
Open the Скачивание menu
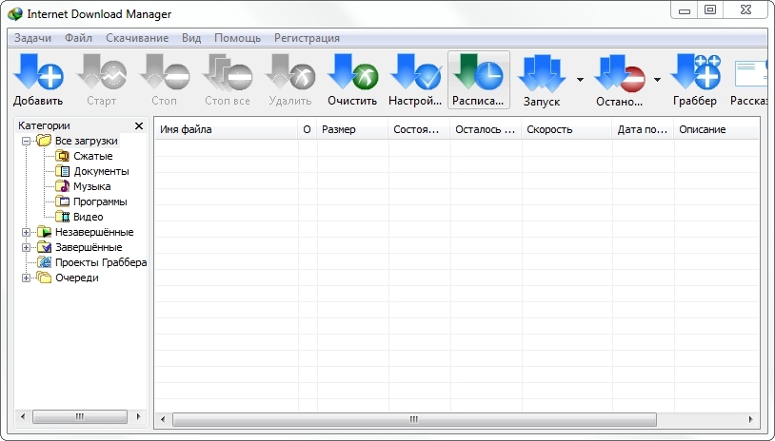(x=136, y=38)
